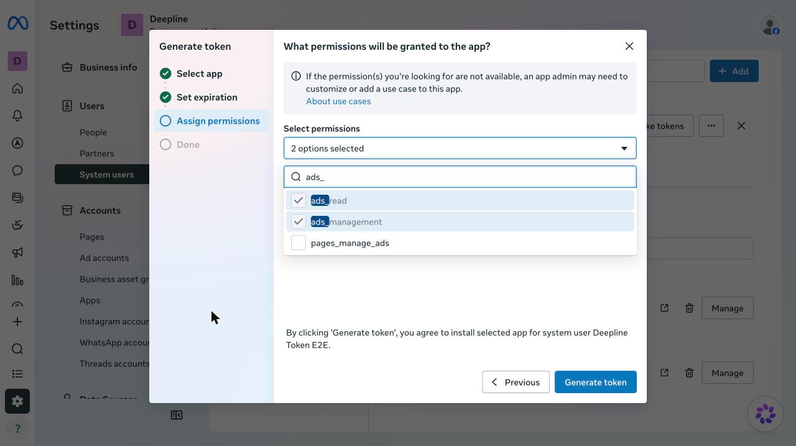Click the plus icon in left rail

(17, 322)
